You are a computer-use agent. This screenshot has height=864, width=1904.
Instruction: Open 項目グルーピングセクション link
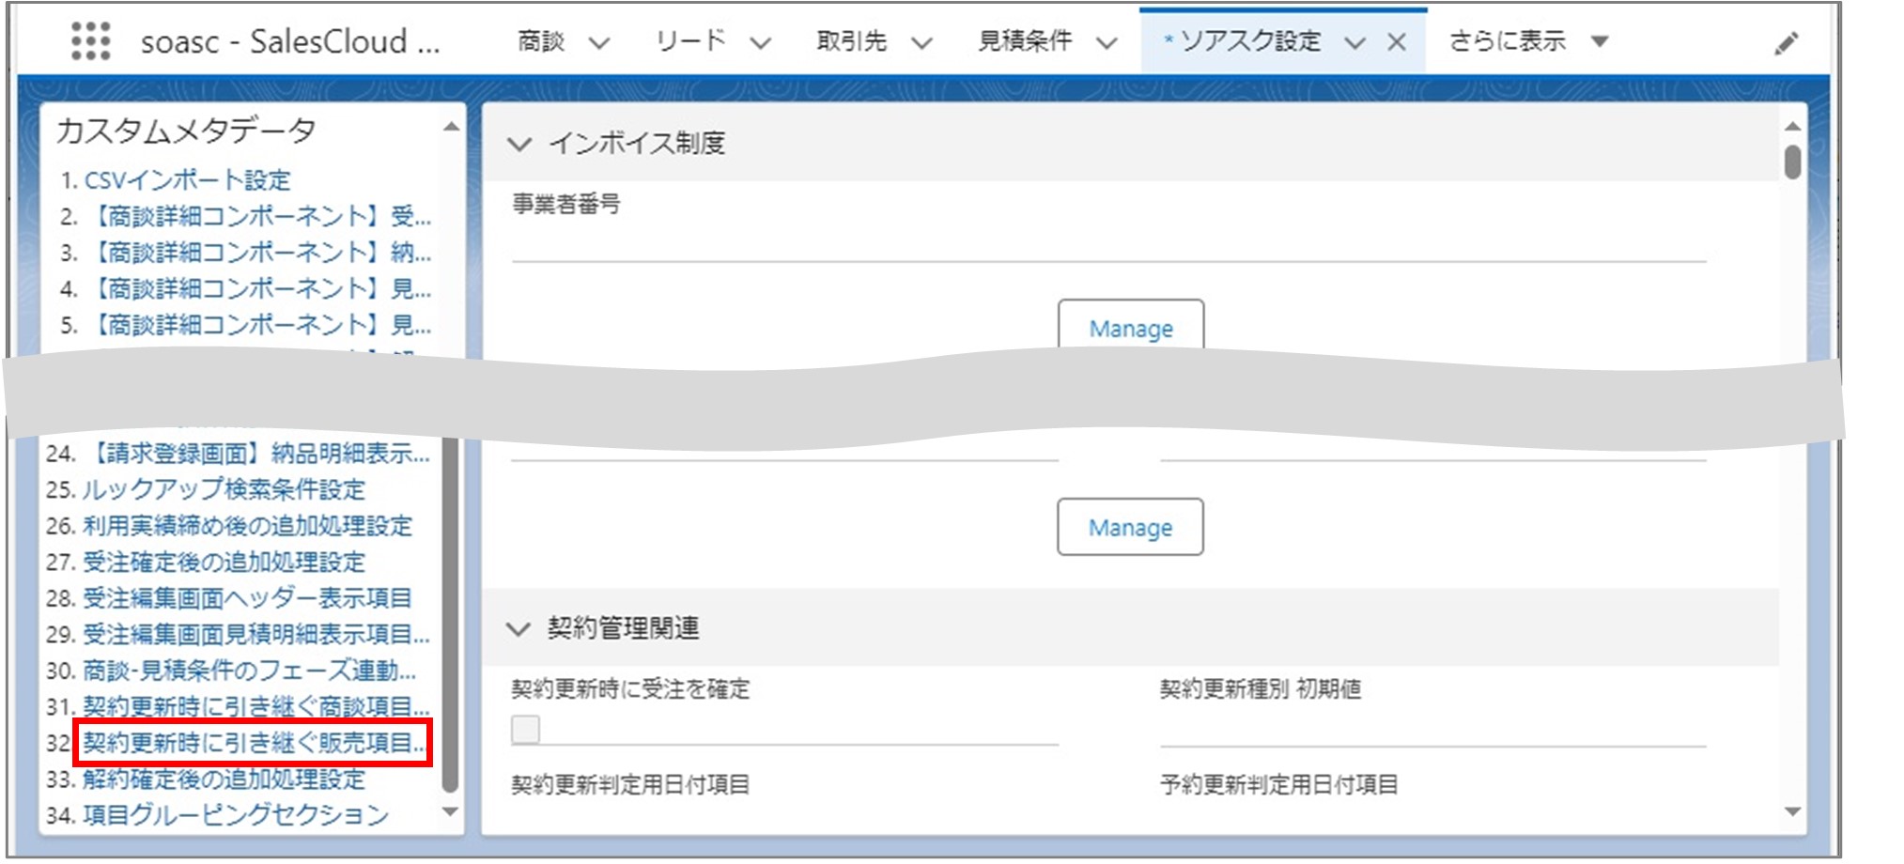click(235, 814)
